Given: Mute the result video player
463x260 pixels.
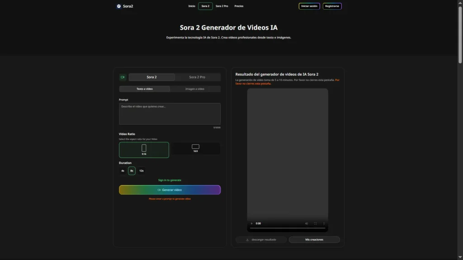Looking at the screenshot, I should pos(307,223).
